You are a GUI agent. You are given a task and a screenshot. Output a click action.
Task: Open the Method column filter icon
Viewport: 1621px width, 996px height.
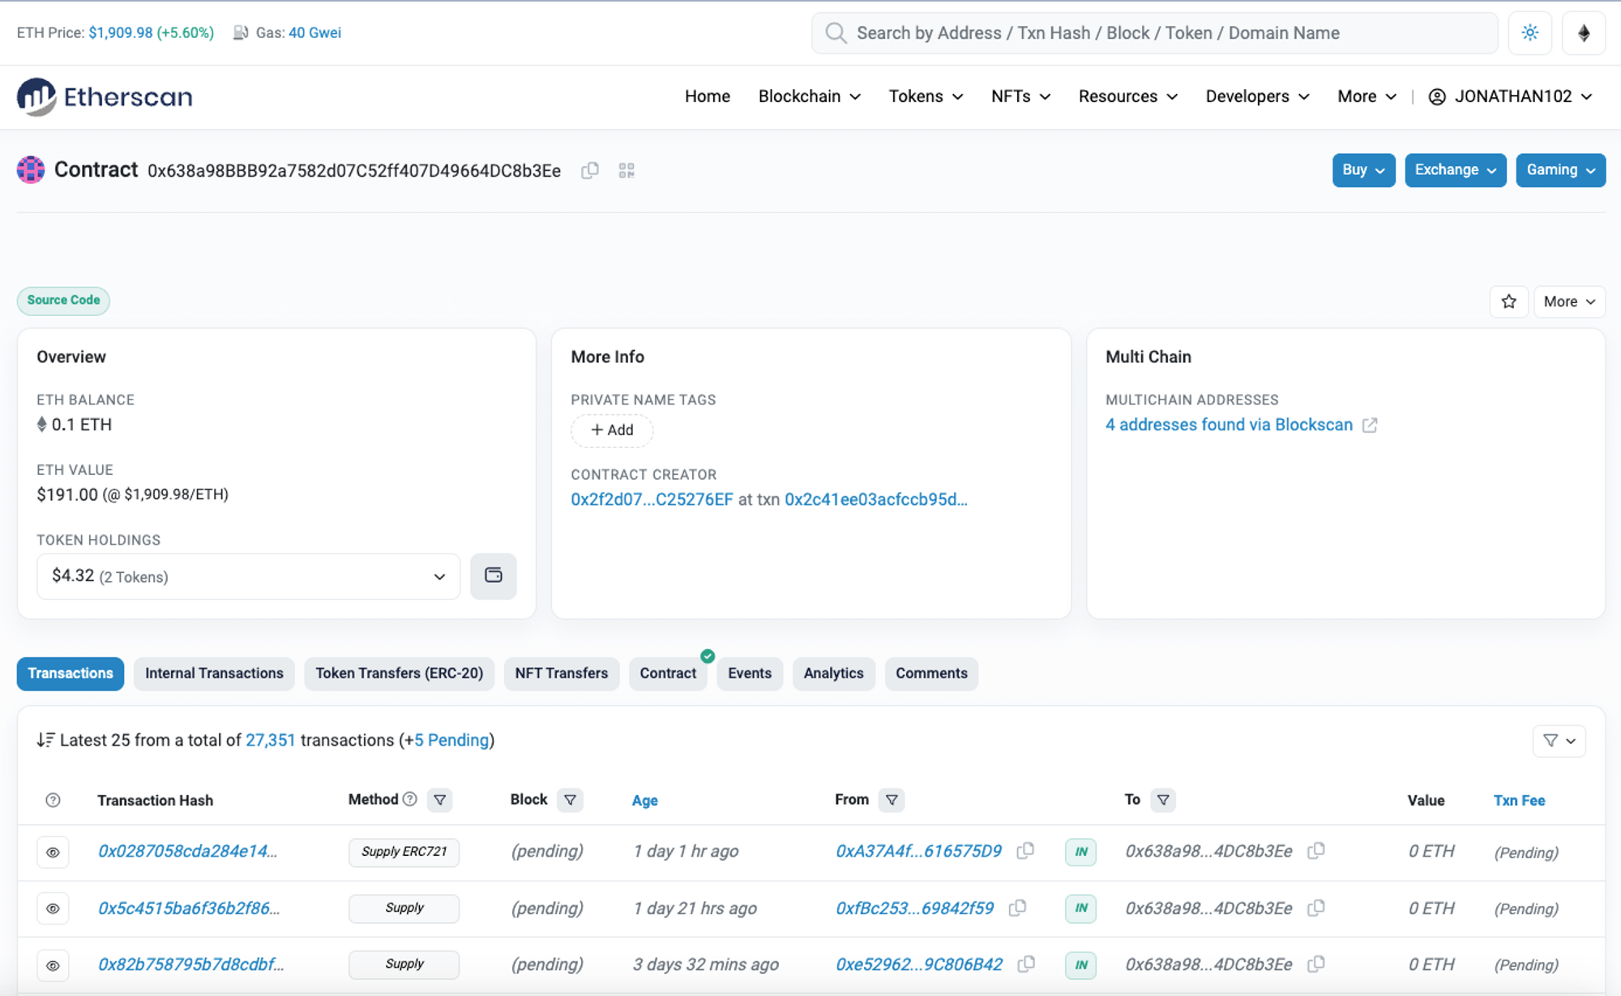click(440, 800)
